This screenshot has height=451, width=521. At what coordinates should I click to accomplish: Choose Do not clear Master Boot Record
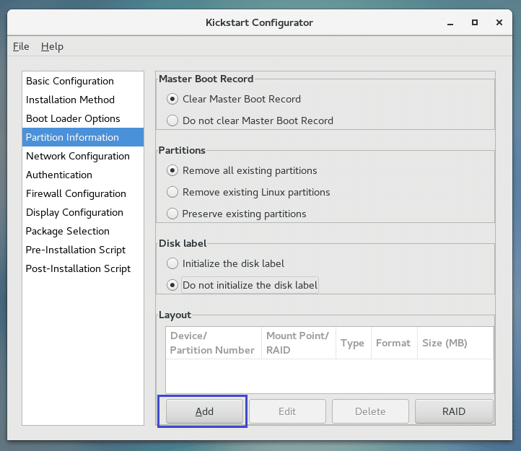pyautogui.click(x=172, y=121)
